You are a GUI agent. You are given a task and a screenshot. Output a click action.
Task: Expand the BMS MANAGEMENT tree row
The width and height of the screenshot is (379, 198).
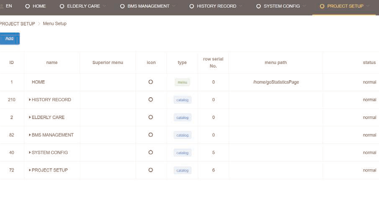[30, 135]
